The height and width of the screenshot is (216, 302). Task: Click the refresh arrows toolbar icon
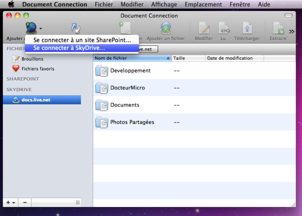(x=76, y=28)
